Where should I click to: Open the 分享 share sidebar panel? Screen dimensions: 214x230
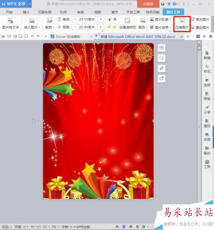click(207, 110)
